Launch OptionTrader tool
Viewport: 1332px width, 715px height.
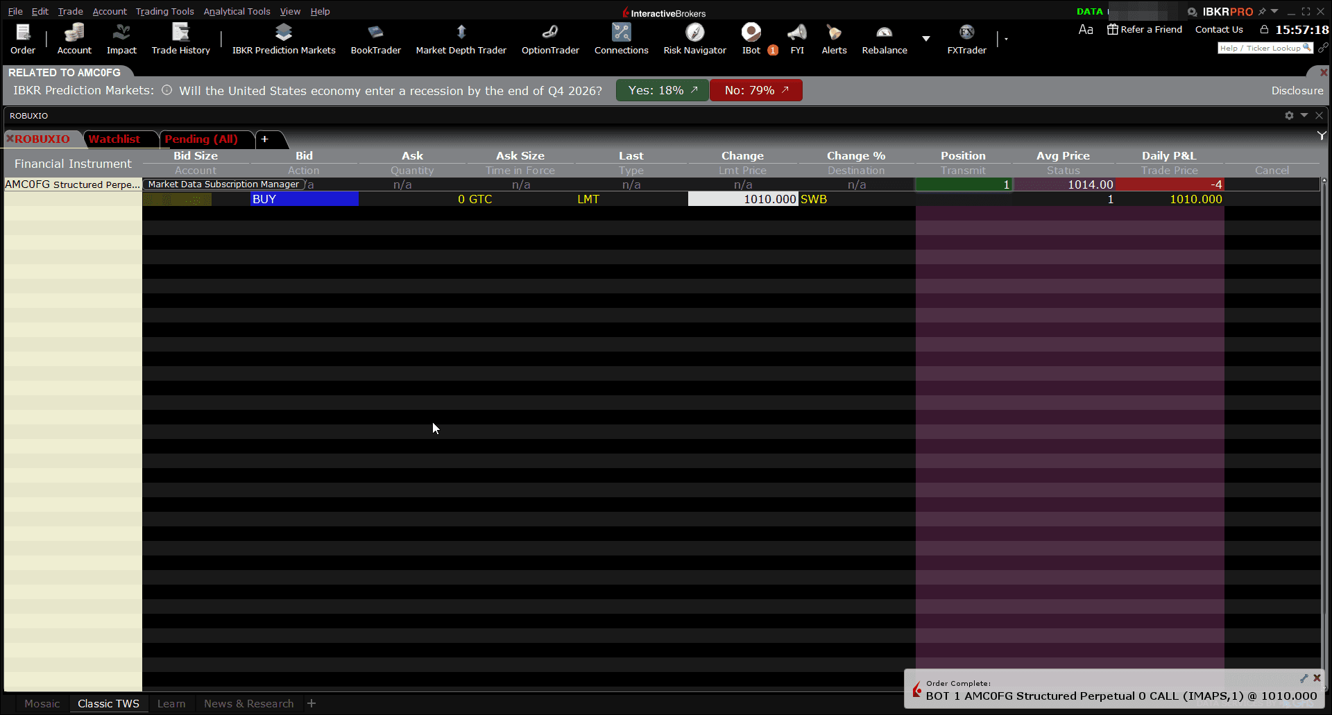tap(550, 39)
